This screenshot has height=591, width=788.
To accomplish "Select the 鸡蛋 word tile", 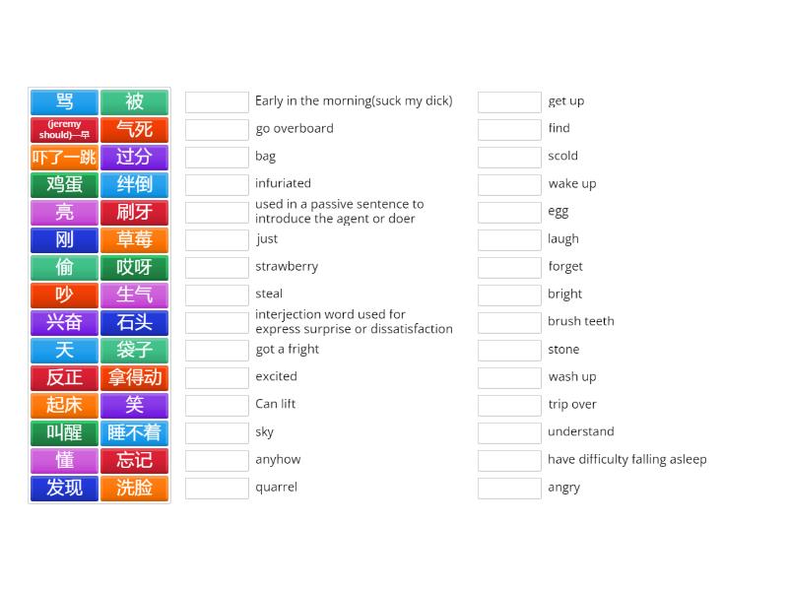I will click(64, 185).
